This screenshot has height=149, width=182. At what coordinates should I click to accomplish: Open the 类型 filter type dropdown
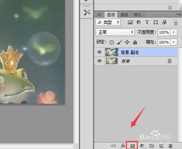[x=108, y=22]
